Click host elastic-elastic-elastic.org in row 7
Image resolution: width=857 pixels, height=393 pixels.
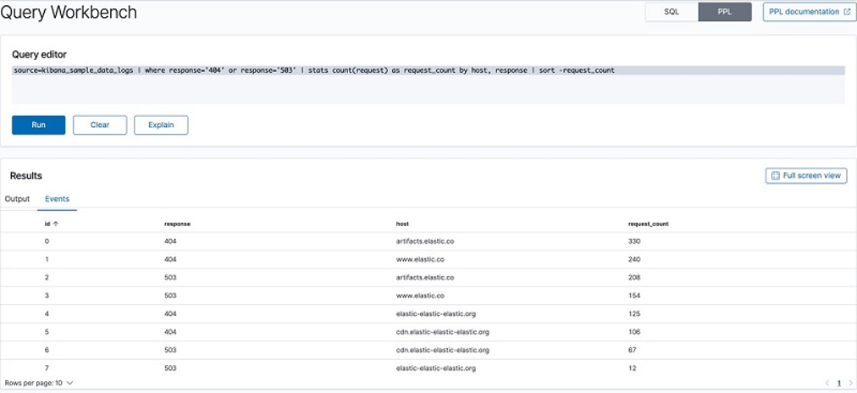click(x=435, y=368)
